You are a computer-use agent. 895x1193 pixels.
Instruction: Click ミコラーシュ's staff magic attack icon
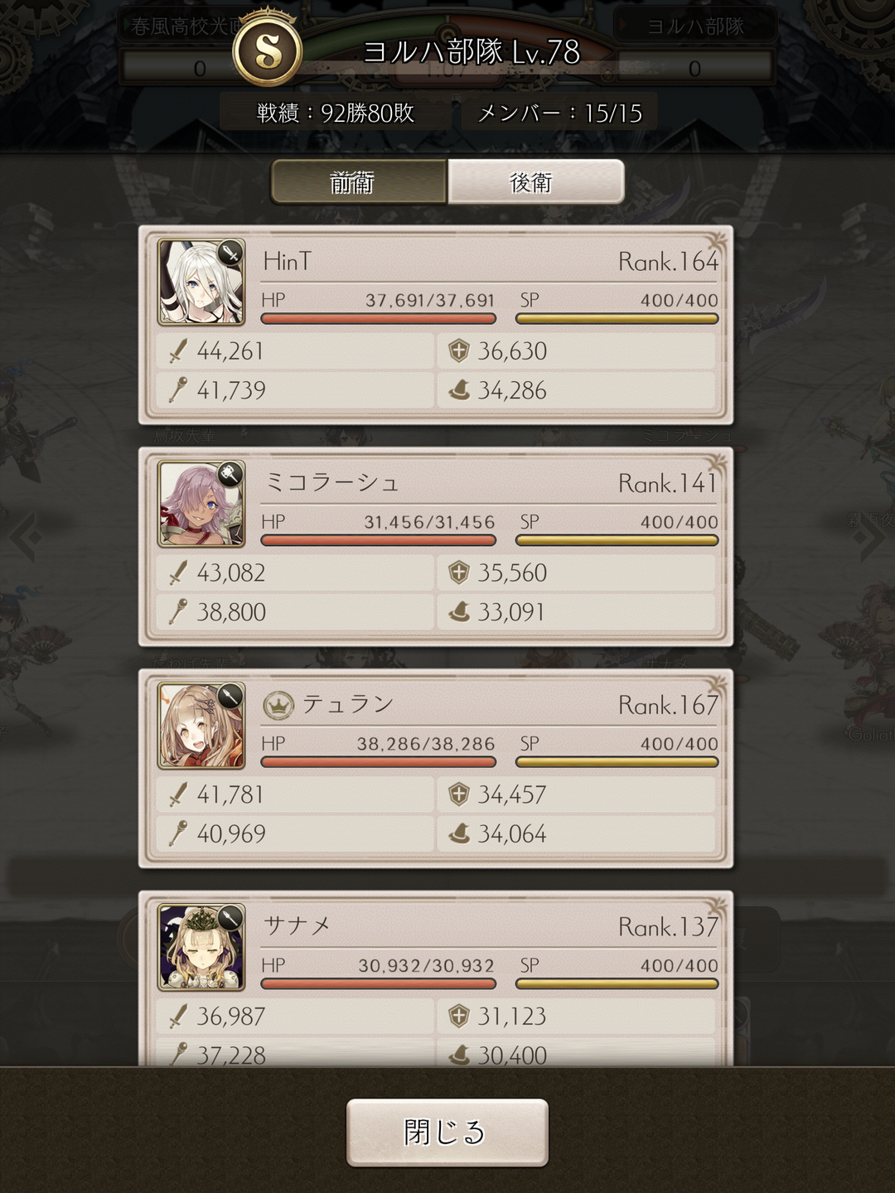click(x=177, y=612)
